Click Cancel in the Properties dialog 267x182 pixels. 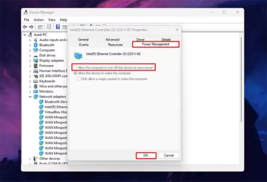169,155
